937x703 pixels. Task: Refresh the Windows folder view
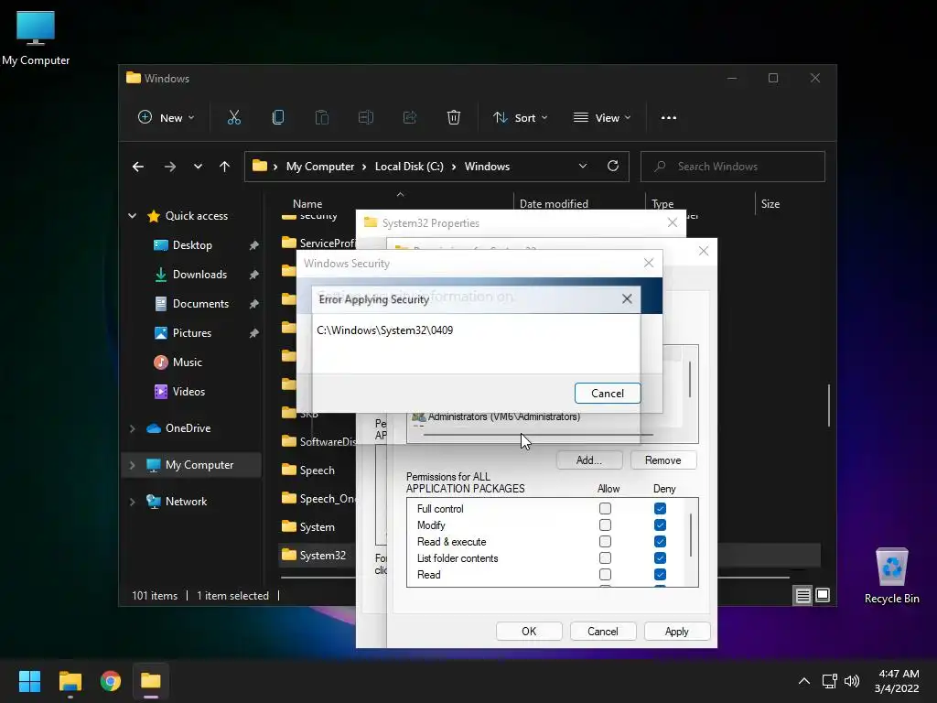613,167
